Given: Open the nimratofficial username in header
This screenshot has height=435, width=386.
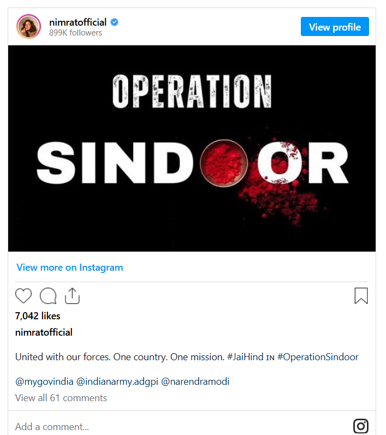Looking at the screenshot, I should click(x=78, y=22).
